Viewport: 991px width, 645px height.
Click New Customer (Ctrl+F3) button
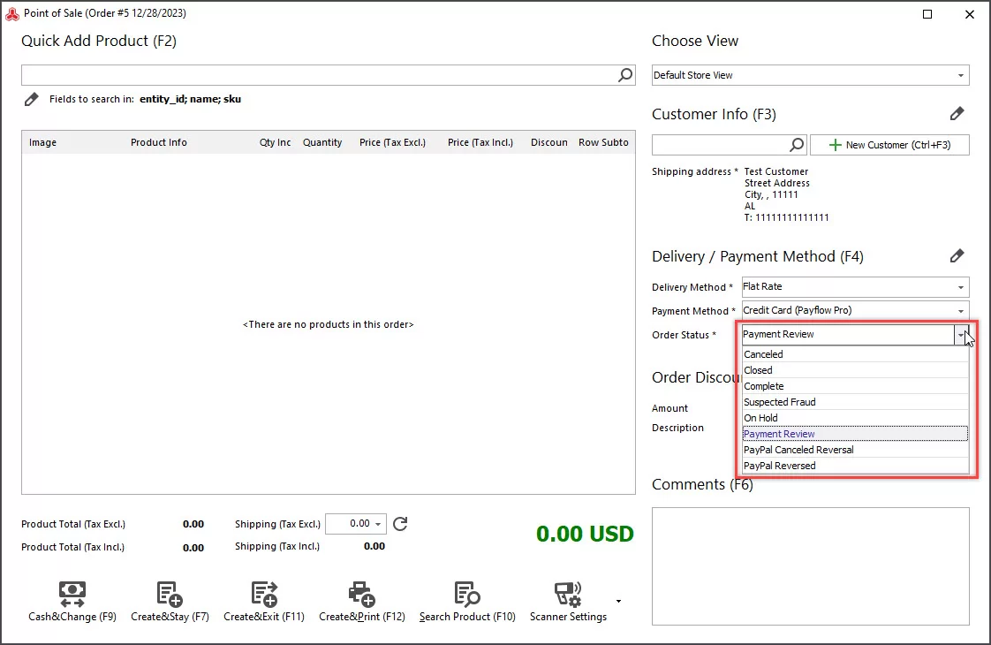pos(890,145)
